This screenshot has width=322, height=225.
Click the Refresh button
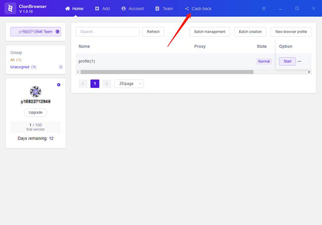pos(153,32)
